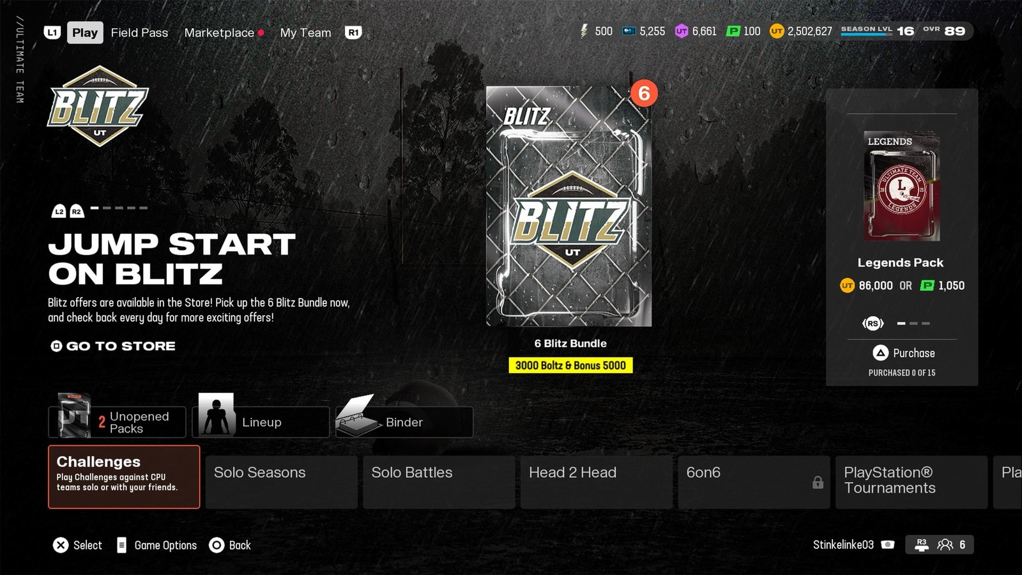The width and height of the screenshot is (1022, 575).
Task: Click the R1 bumper icon
Action: click(353, 33)
